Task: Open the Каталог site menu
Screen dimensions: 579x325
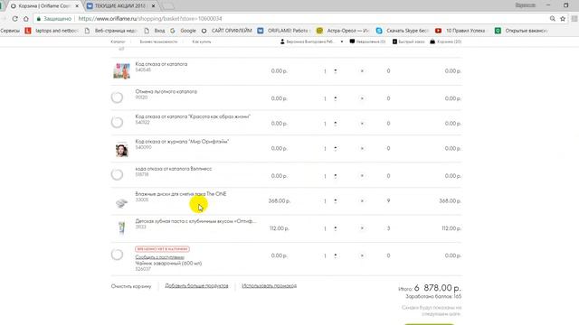Action: [119, 42]
